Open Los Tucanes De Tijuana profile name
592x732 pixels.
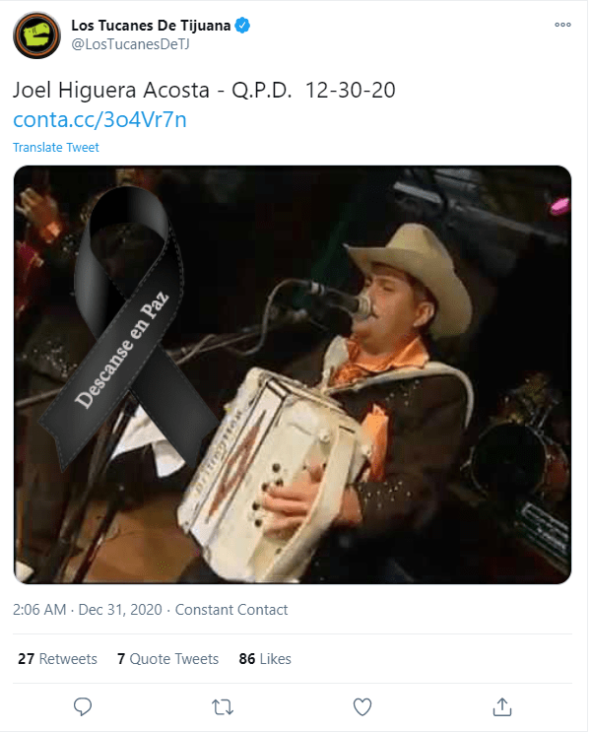coord(151,26)
